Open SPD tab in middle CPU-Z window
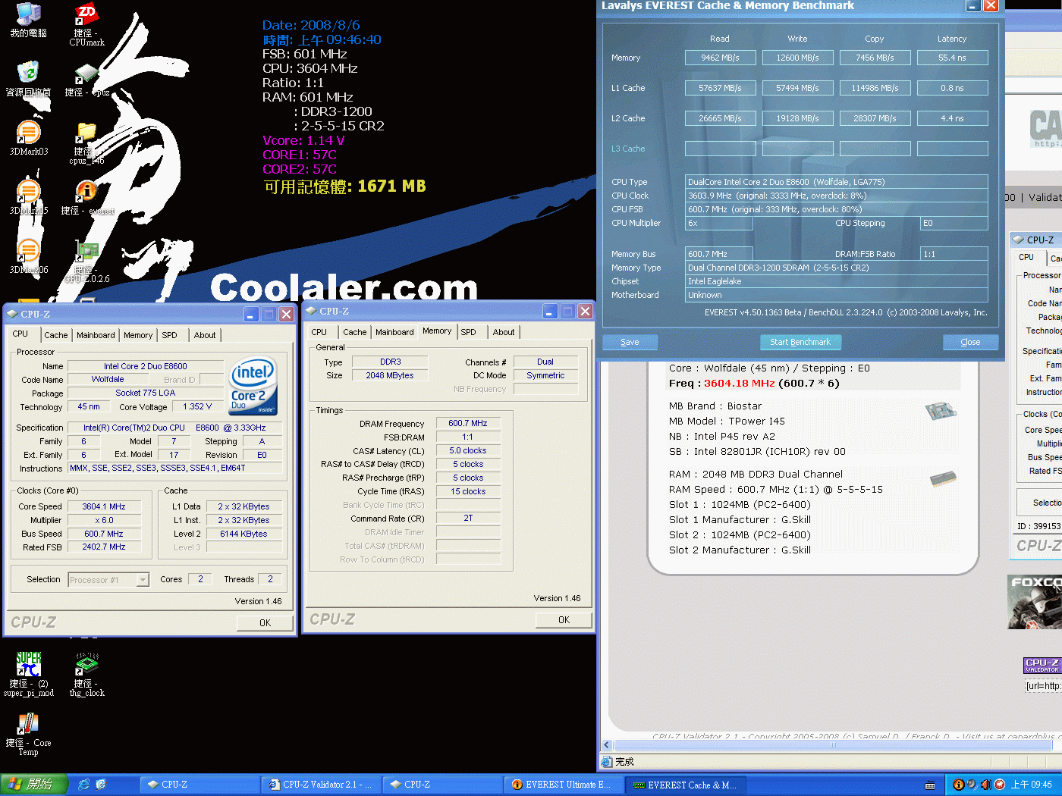 pos(469,332)
